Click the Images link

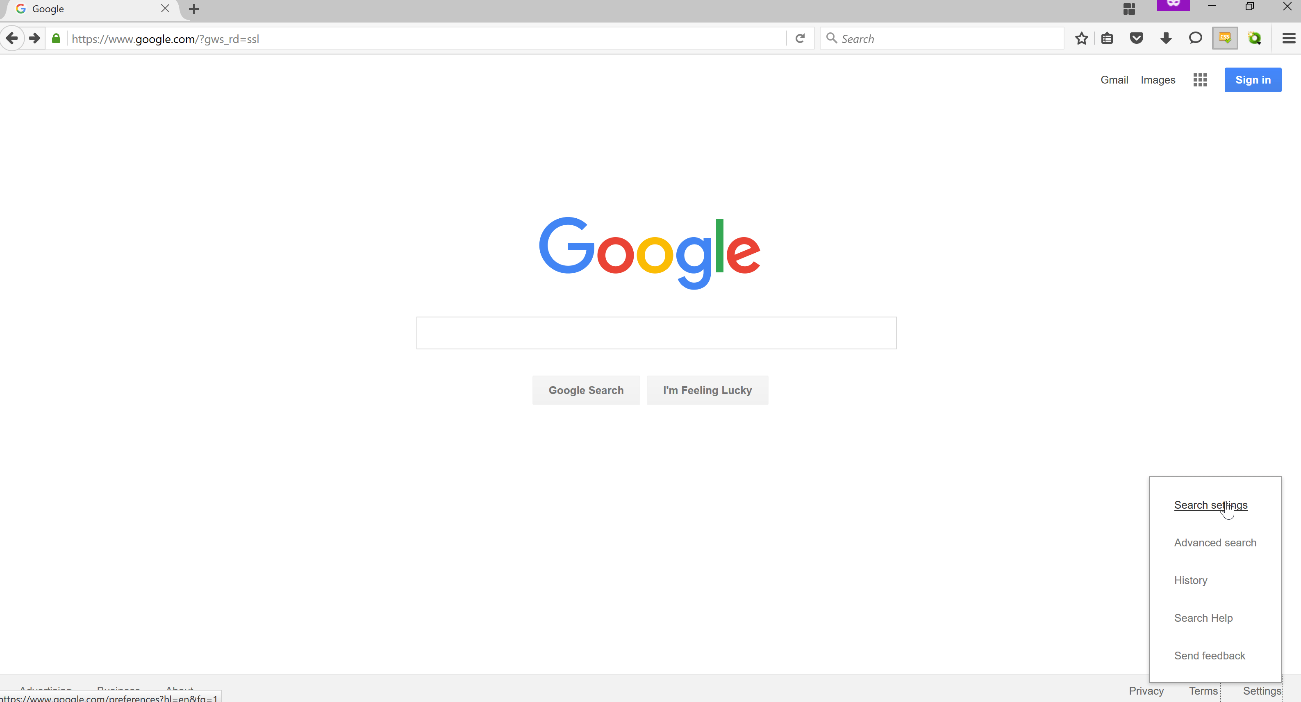[x=1158, y=79]
